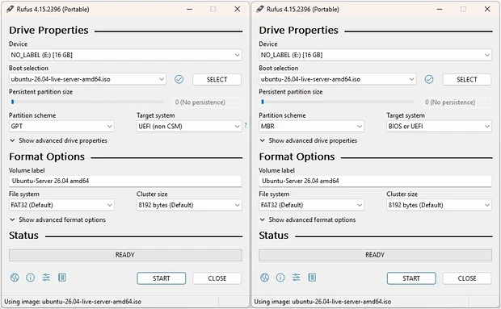
Task: Expand advanced drive properties in right window
Action: [x=309, y=140]
